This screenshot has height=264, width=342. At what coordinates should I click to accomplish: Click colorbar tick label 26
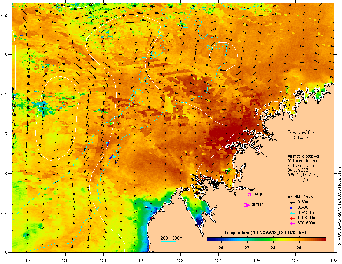pyautogui.click(x=221, y=248)
